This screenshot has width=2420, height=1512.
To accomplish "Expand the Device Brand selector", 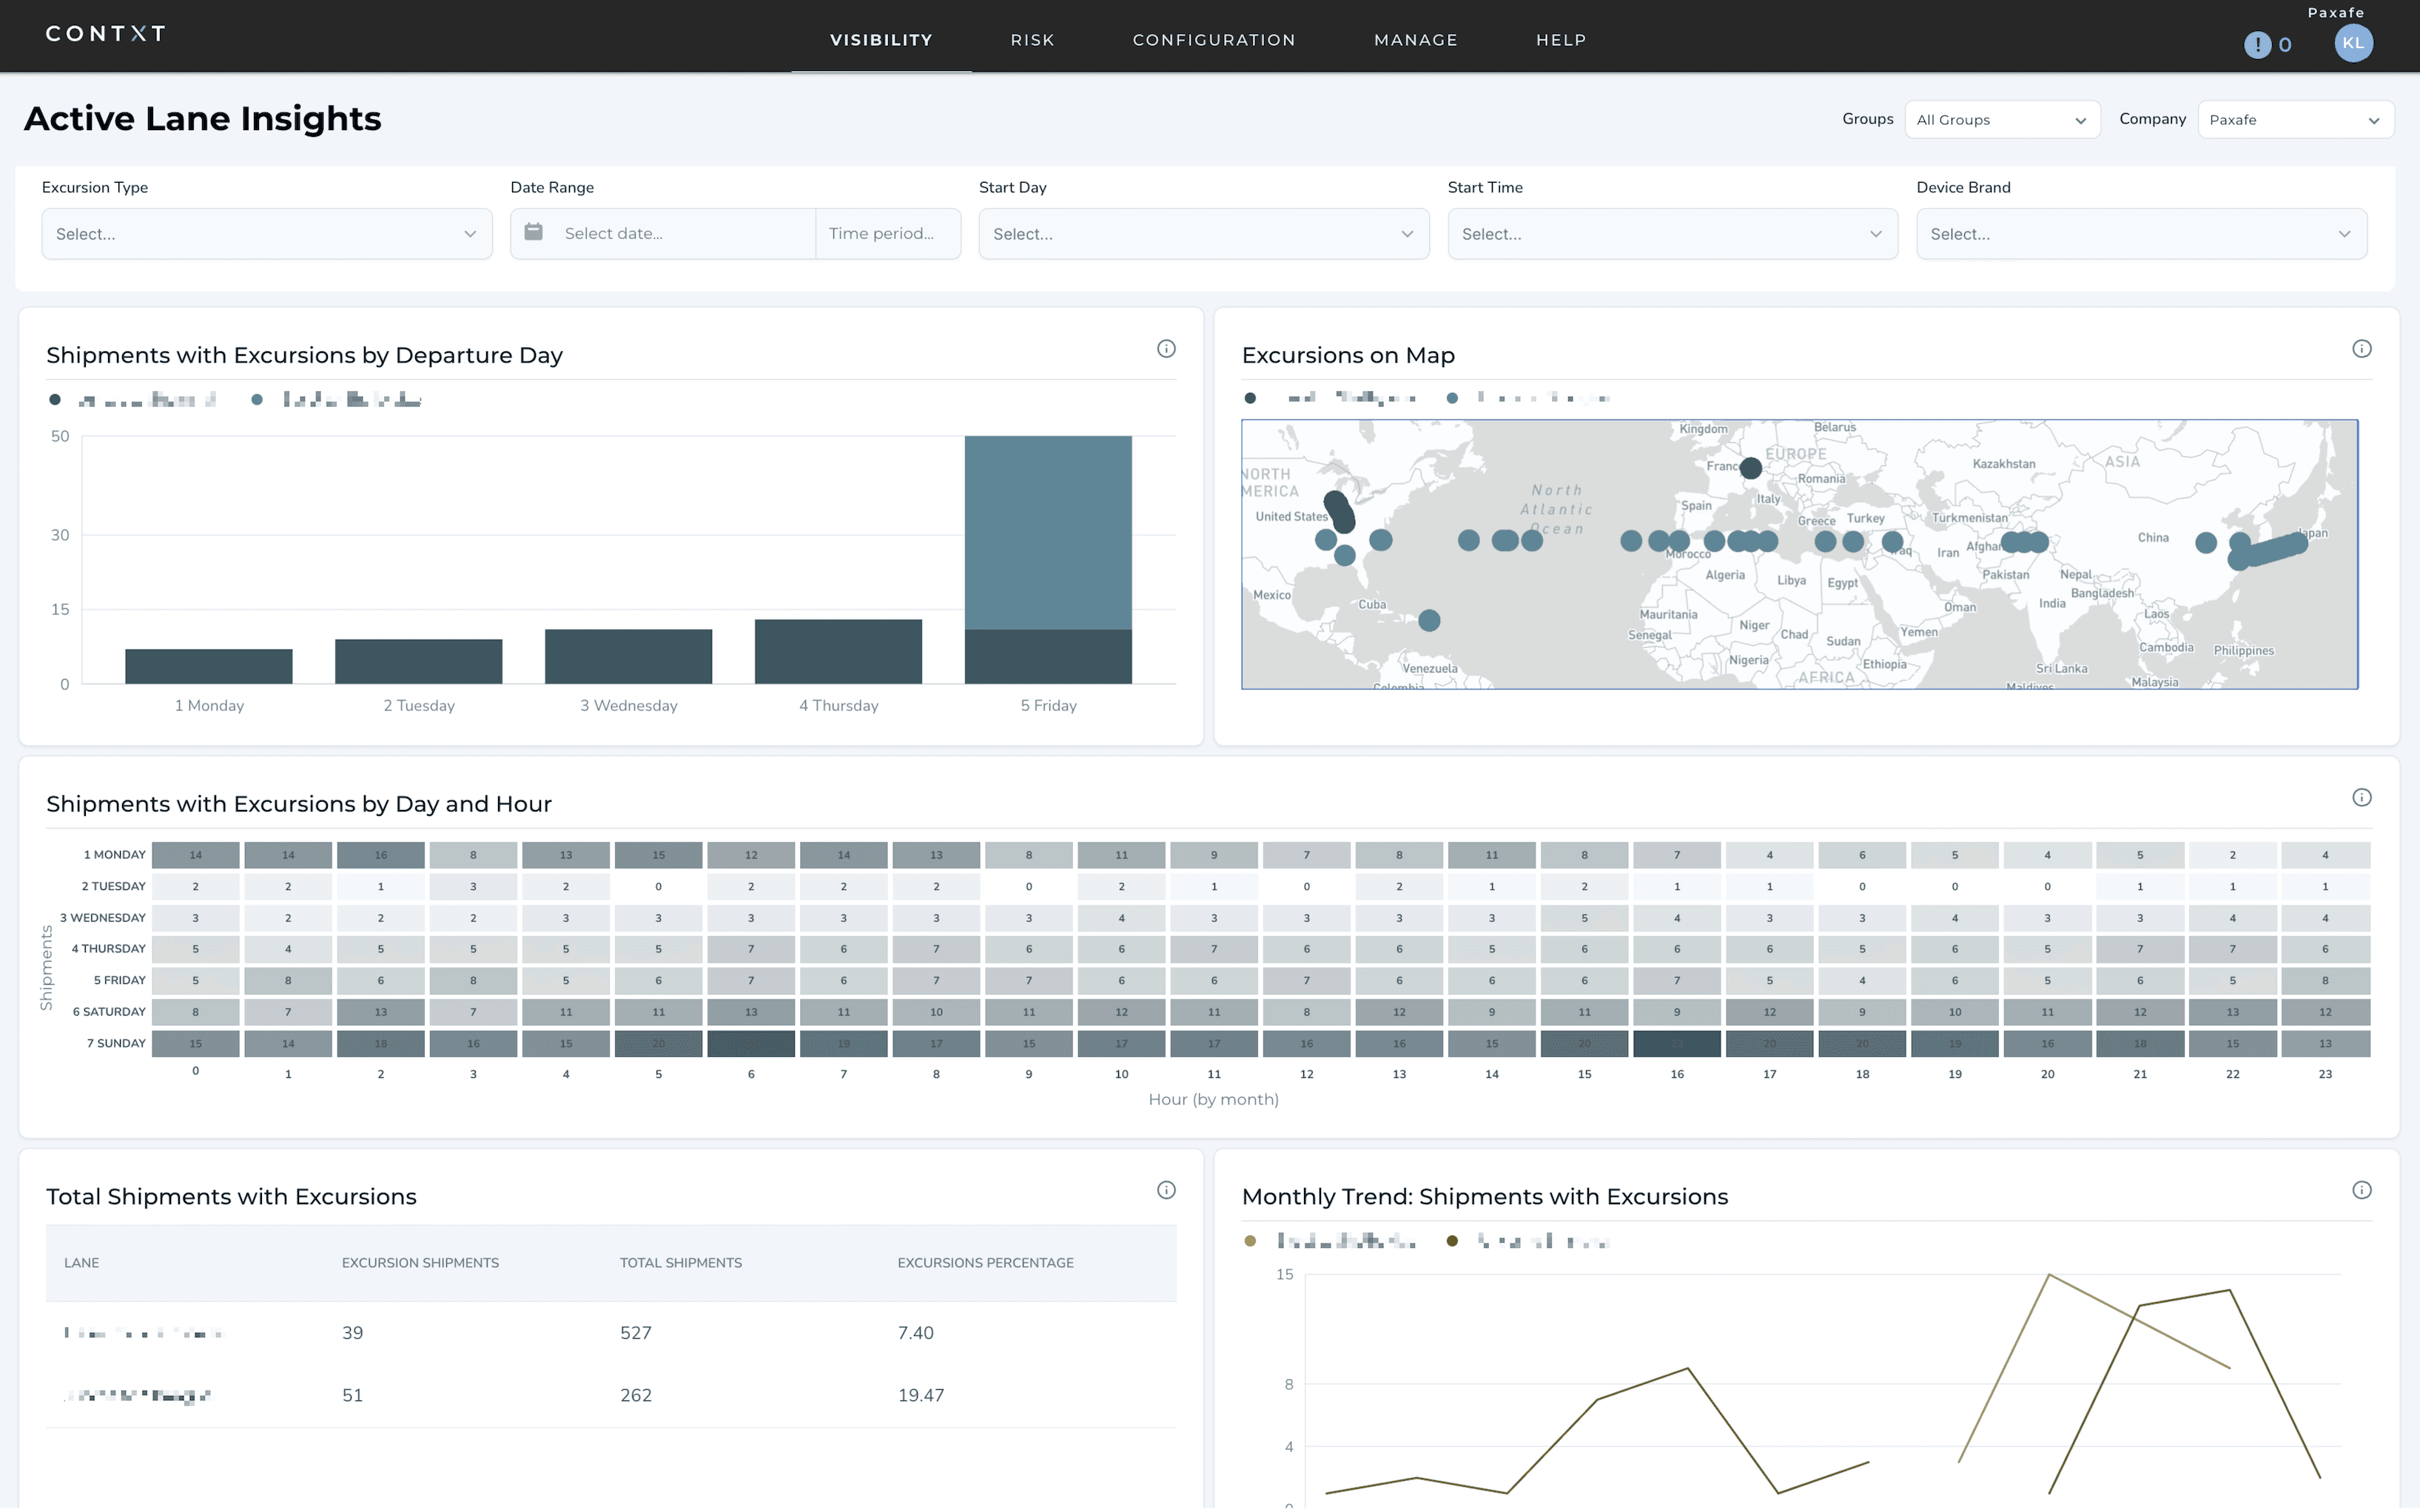I will 2140,233.
